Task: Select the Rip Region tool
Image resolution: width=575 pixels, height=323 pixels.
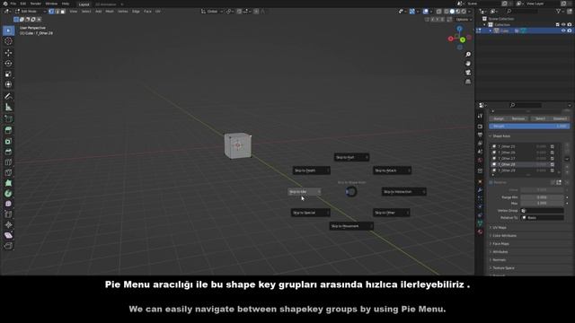Action: click(8, 246)
